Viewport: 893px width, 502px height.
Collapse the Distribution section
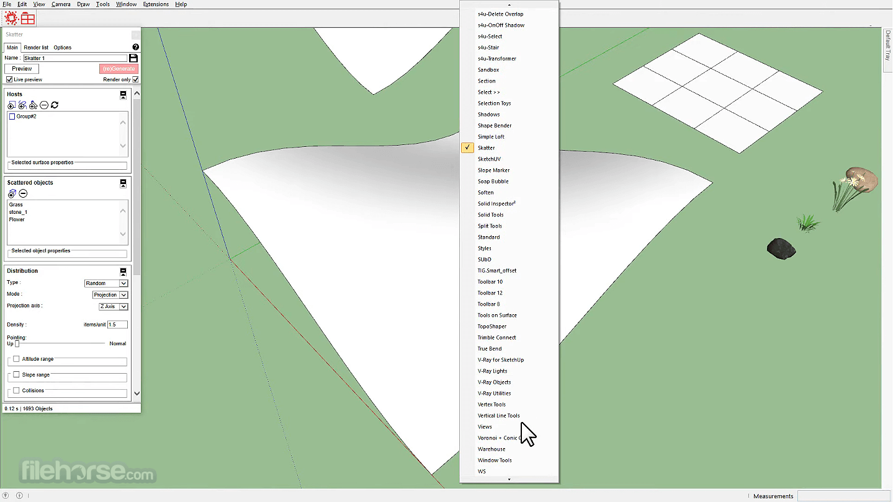click(123, 271)
